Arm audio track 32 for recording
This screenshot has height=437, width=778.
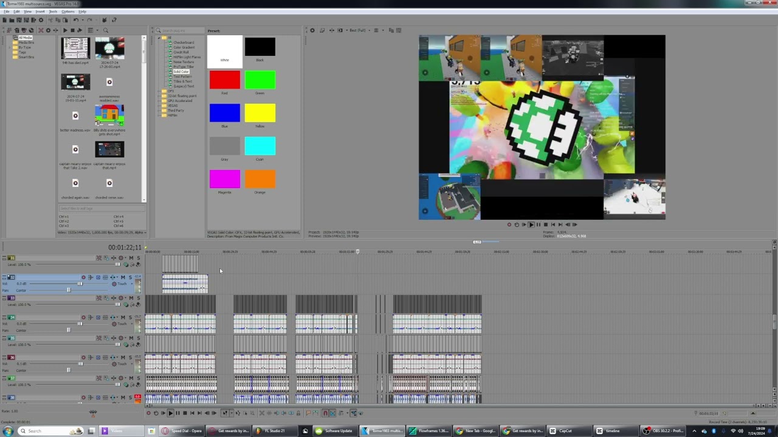click(83, 277)
